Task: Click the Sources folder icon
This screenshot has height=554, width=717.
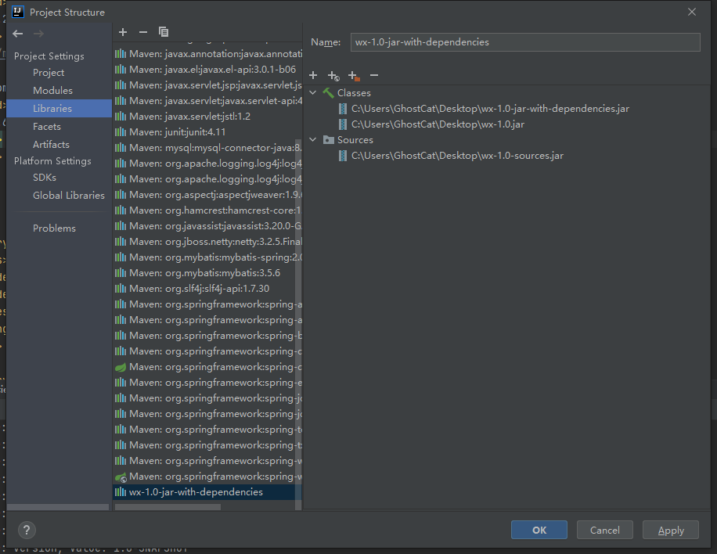Action: pos(328,140)
